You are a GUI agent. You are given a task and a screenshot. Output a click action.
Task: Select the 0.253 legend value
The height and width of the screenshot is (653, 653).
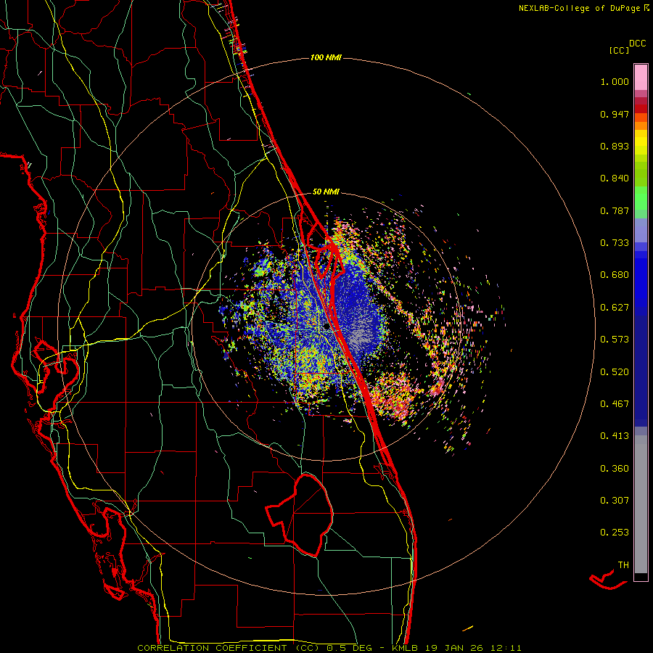coord(615,533)
